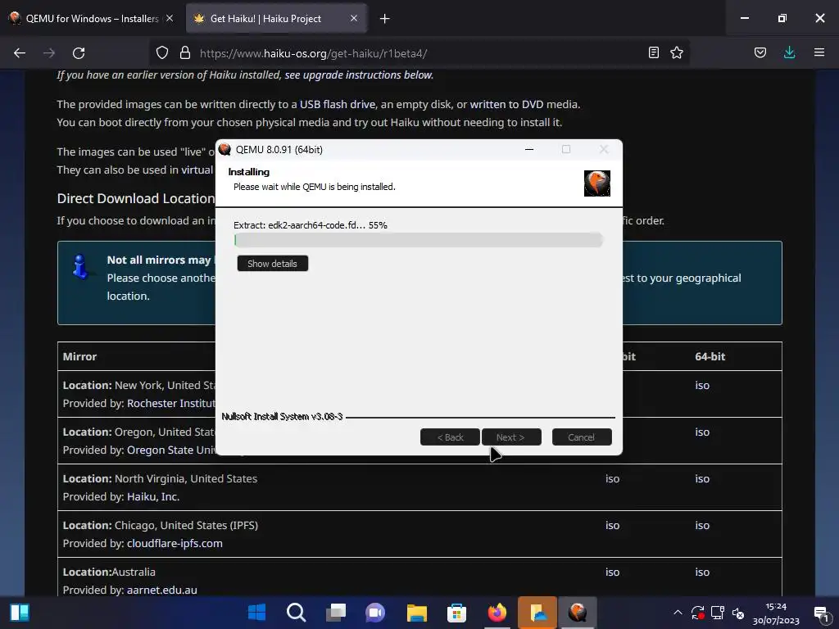This screenshot has width=839, height=629.
Task: Open network tray icon
Action: pyautogui.click(x=718, y=613)
